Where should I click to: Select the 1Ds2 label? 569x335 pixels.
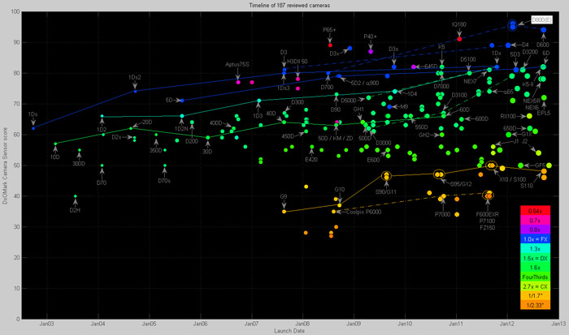coord(135,77)
